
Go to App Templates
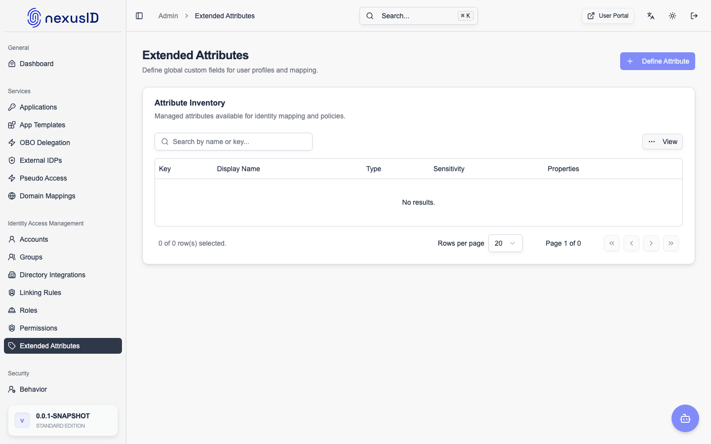[63, 125]
